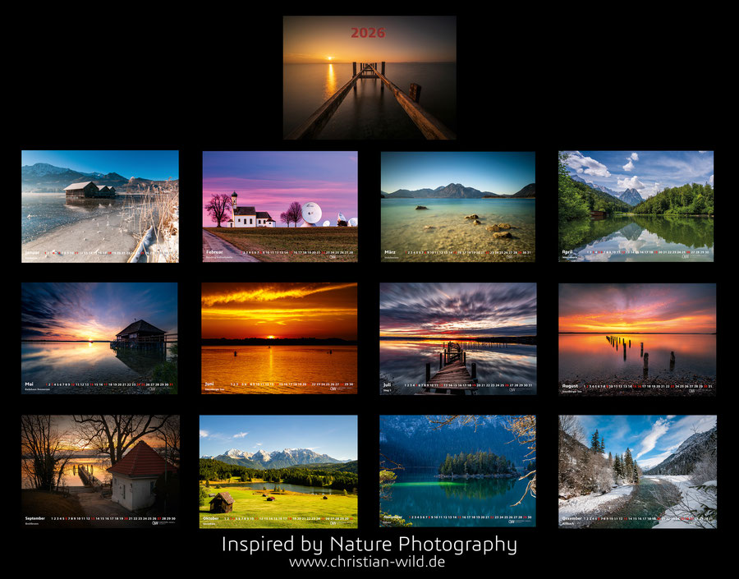This screenshot has width=739, height=579.
Task: Select the März thumbnail with rocks in the clear lake
Action: coord(458,206)
